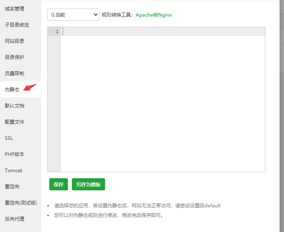The height and width of the screenshot is (232, 284).
Task: Open the Tomcat tab
Action: (21, 171)
